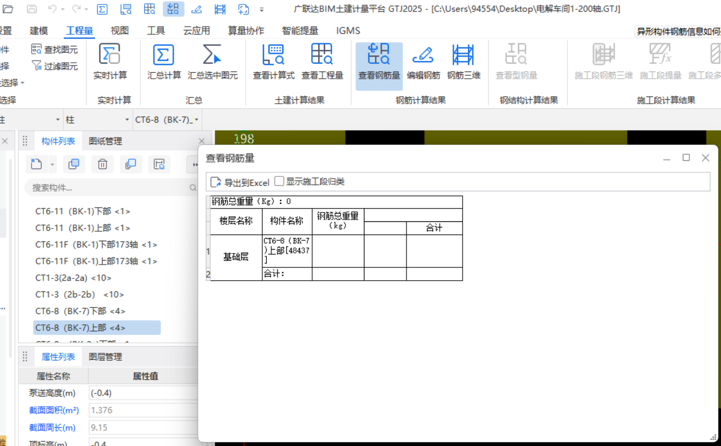
Task: Open the quick access toolbar customize dropdown
Action: point(262,9)
